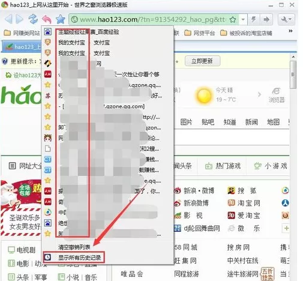Click the 途牛旅游网 link
303x281 pixels.
(x=243, y=274)
